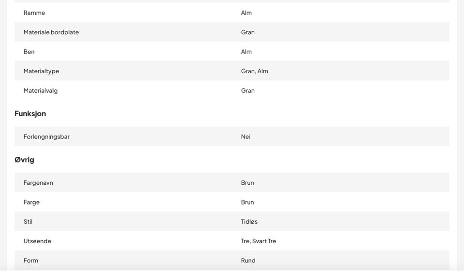
Task: Select the 'Tre, Svart Tre' value
Action: [x=258, y=241]
